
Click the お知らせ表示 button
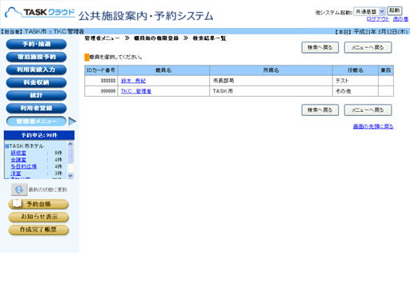(38, 217)
